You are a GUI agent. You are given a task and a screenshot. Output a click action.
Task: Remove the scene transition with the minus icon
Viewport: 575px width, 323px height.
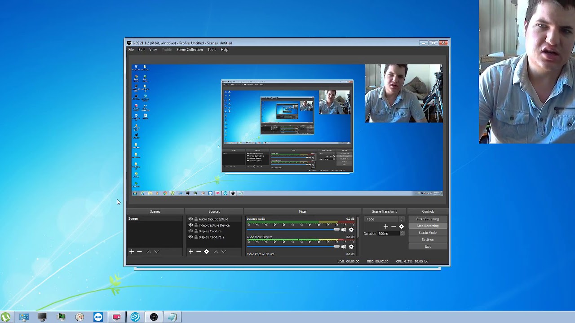[394, 227]
